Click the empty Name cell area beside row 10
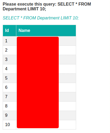Image resolution: width=110 pixels, height=133 pixels. 67,125
